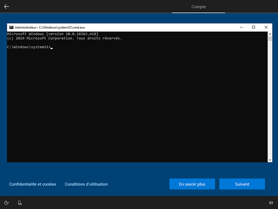Maximize the cmd.exe window
Viewport: 278px width, 209px height.
pyautogui.click(x=253, y=27)
